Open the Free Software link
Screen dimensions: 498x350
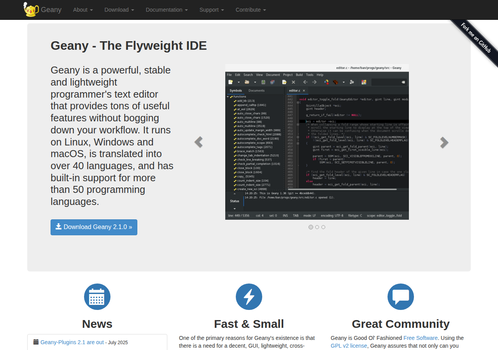pos(421,338)
